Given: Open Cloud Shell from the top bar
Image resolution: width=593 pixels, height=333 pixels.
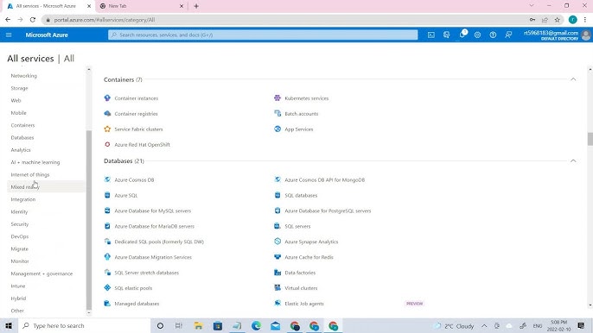Looking at the screenshot, I should click(x=430, y=35).
